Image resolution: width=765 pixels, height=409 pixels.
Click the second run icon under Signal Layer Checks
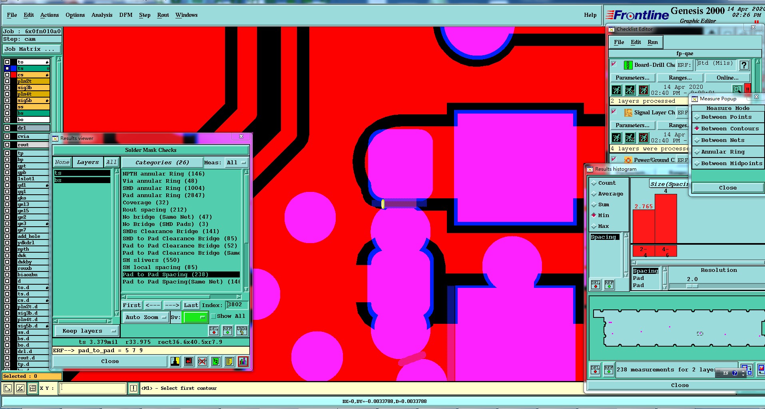[x=630, y=138]
